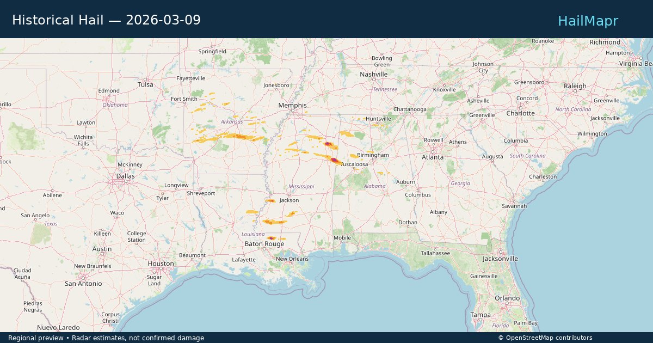Click the Tampa city label
Viewport: 653px width, 343px height.
pyautogui.click(x=480, y=315)
